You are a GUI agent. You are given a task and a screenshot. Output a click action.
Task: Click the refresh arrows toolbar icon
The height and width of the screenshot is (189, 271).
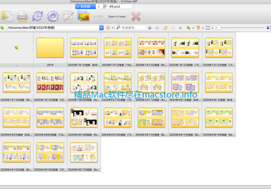pos(38,16)
